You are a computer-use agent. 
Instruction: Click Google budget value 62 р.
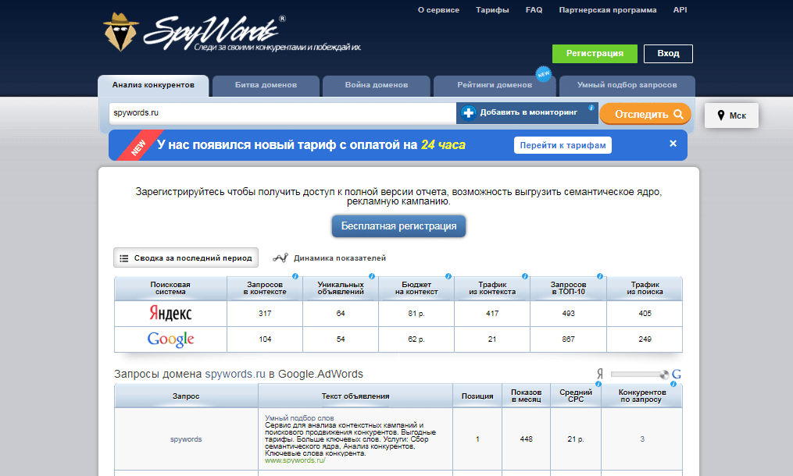point(416,339)
